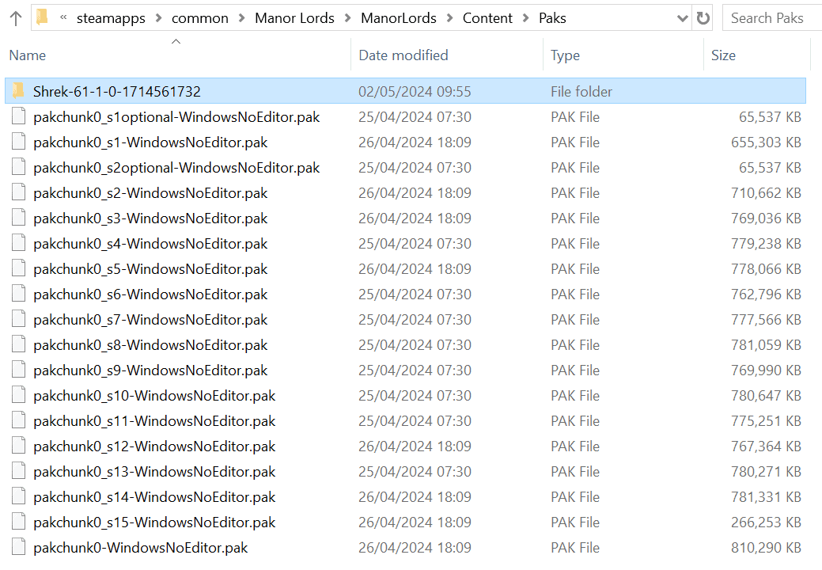Viewport: 822px width, 570px height.
Task: Select file name pakchunk0_s15-WindowsNoEditor.pak
Action: [x=154, y=522]
